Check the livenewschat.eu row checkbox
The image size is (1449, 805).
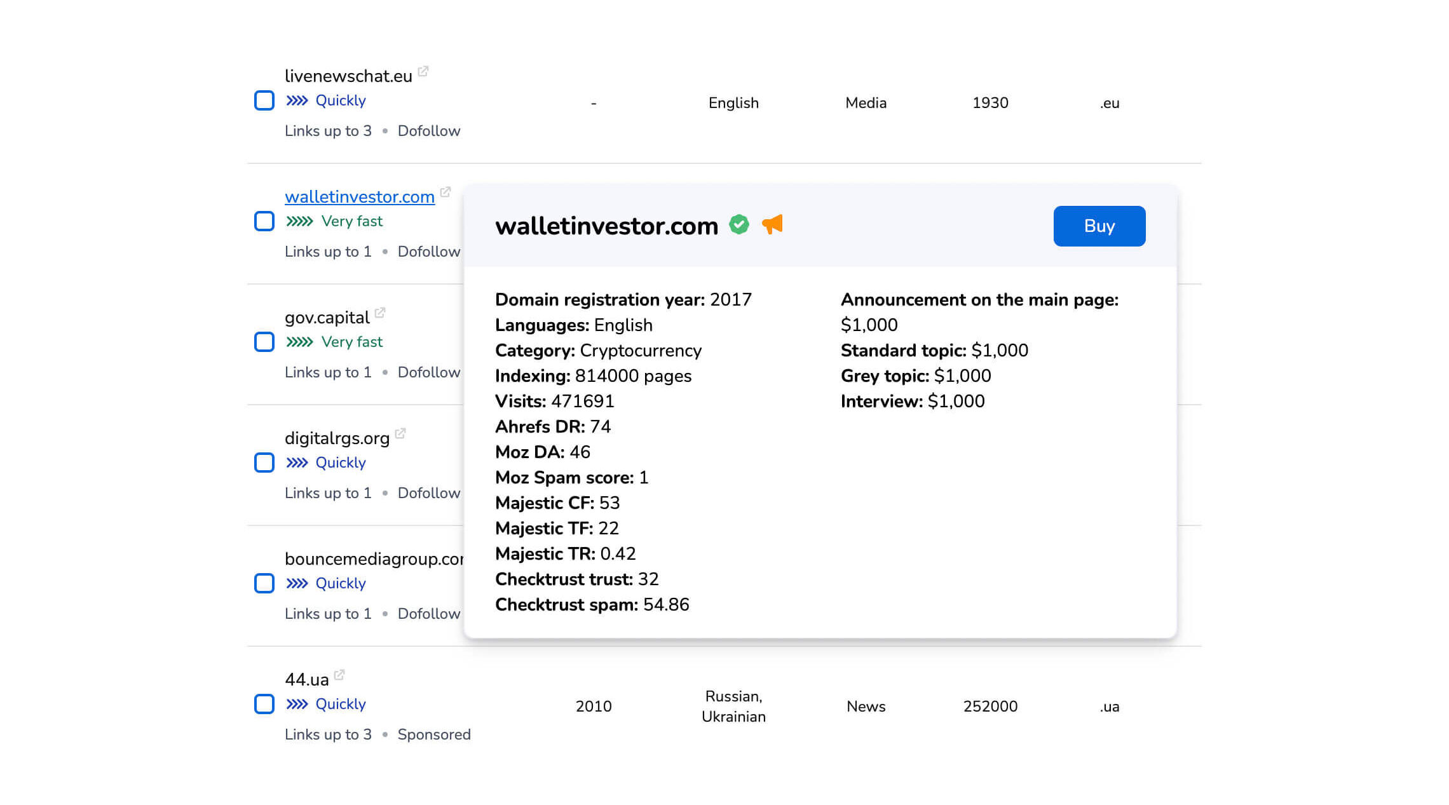[x=264, y=100]
